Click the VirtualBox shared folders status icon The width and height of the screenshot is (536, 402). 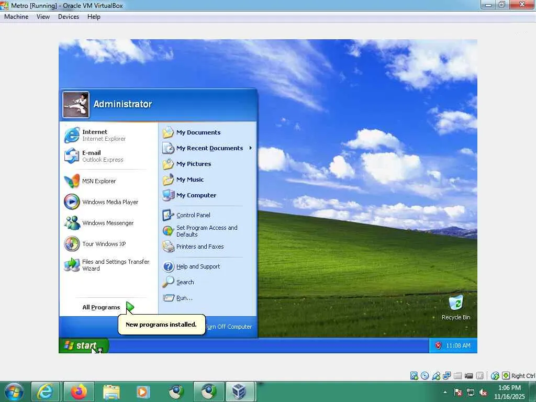click(x=457, y=376)
